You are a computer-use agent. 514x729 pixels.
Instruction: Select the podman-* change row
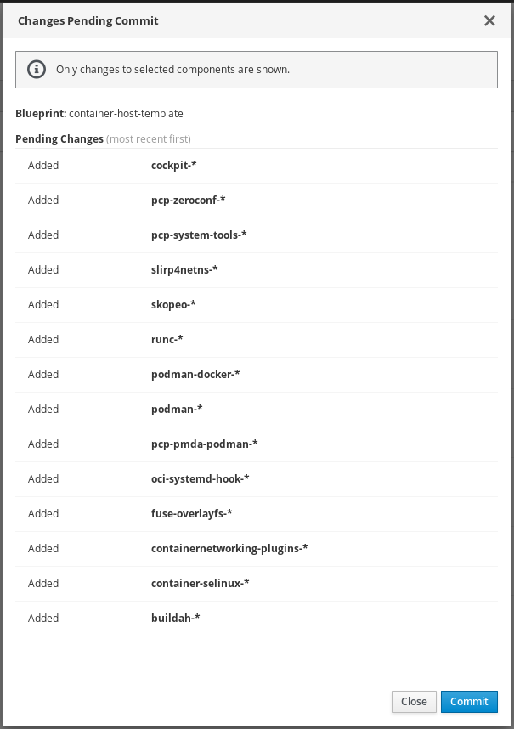pyautogui.click(x=177, y=410)
